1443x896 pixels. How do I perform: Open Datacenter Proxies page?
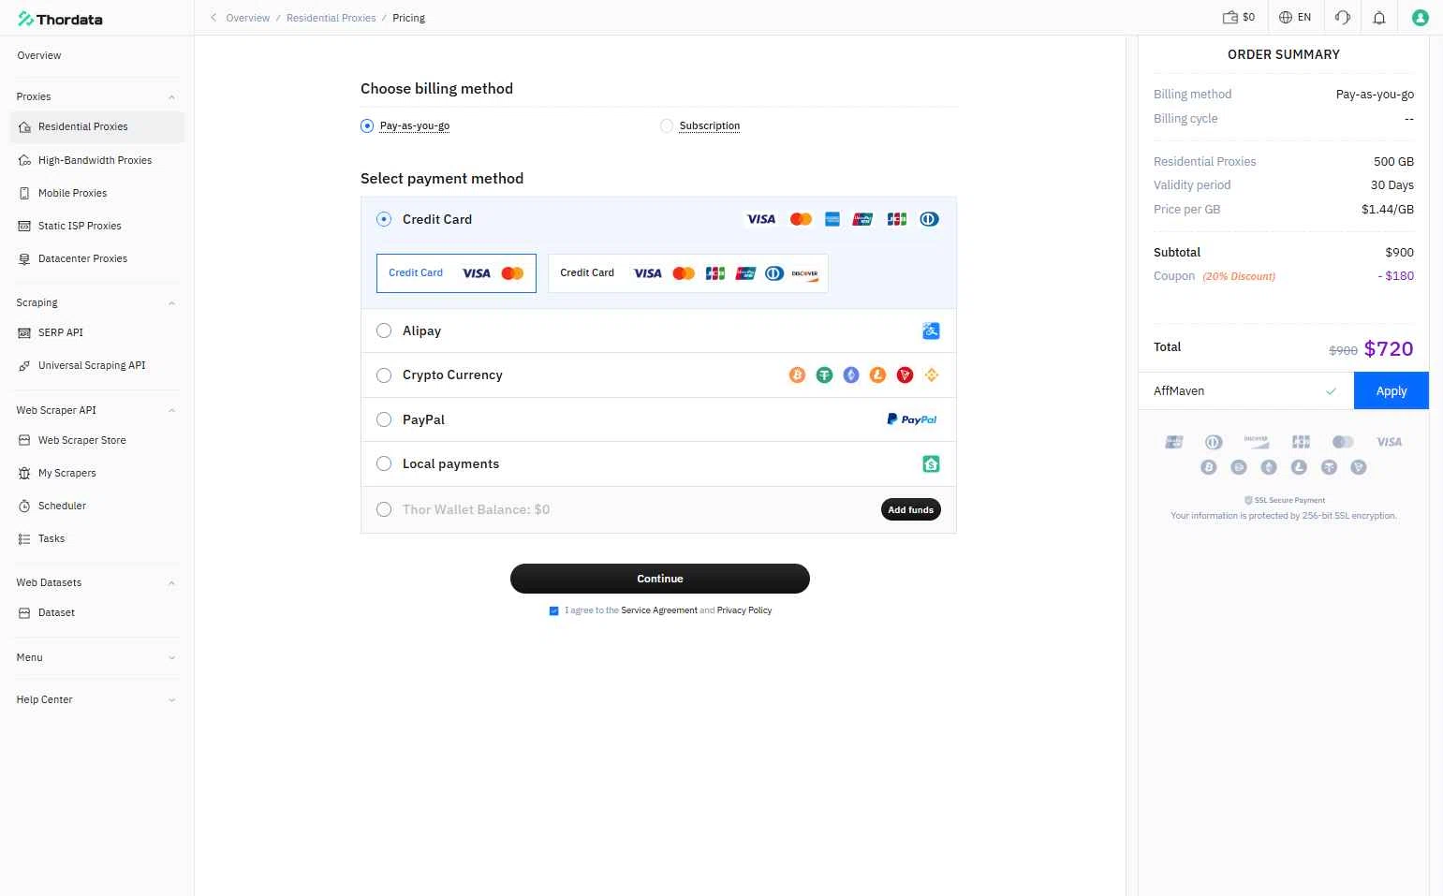pos(82,259)
